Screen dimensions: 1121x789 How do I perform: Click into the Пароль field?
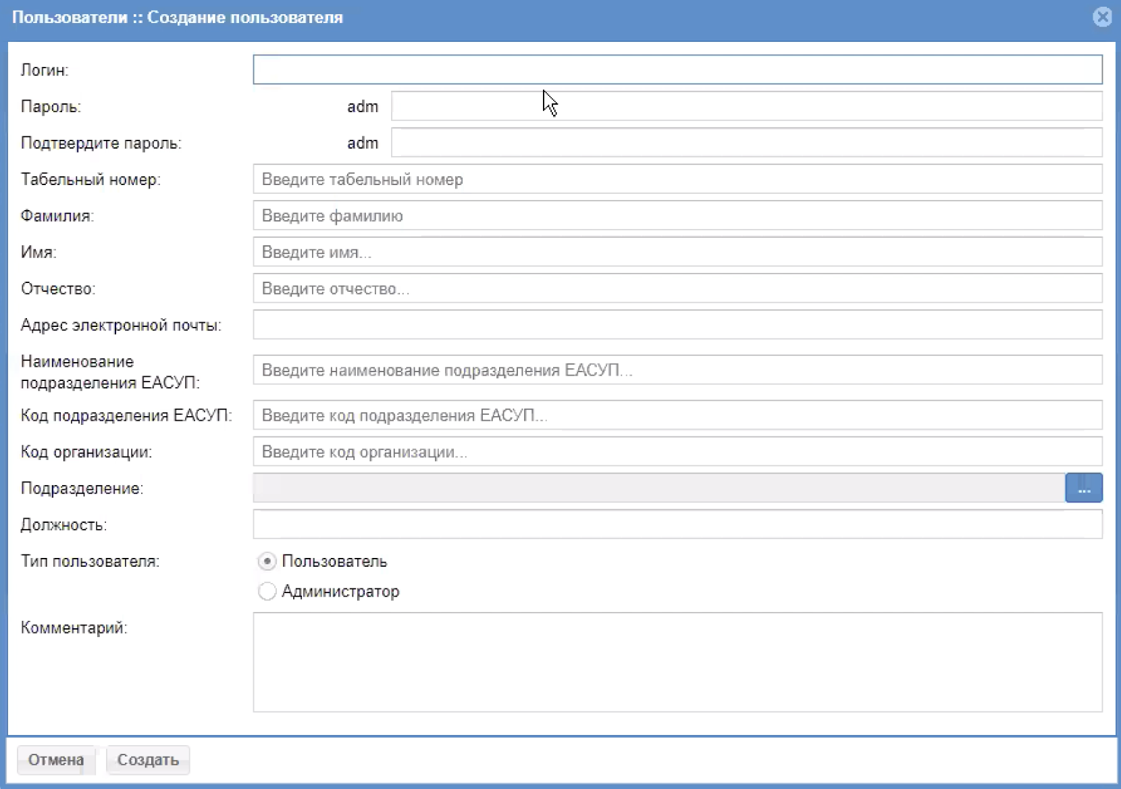(746, 107)
